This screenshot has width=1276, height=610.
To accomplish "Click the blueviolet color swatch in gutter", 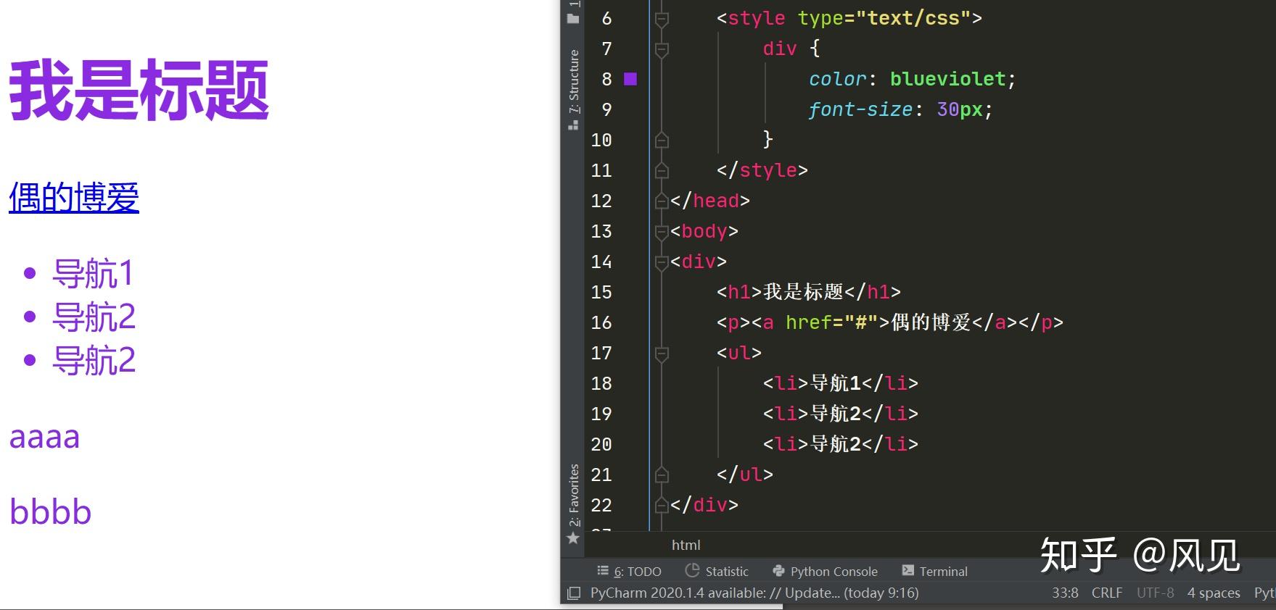I will 630,79.
